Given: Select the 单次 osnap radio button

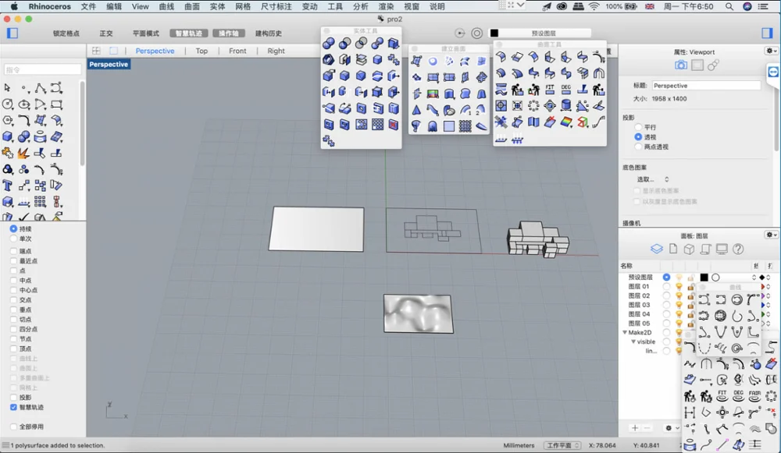Looking at the screenshot, I should pyautogui.click(x=13, y=239).
